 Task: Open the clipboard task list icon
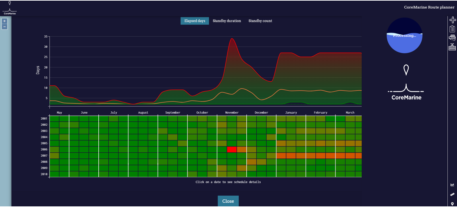click(x=452, y=29)
